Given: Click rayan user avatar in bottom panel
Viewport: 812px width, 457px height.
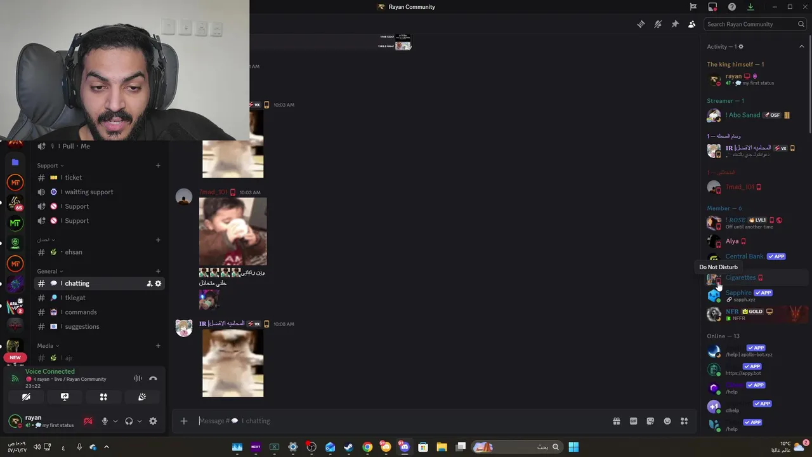Looking at the screenshot, I should point(15,421).
